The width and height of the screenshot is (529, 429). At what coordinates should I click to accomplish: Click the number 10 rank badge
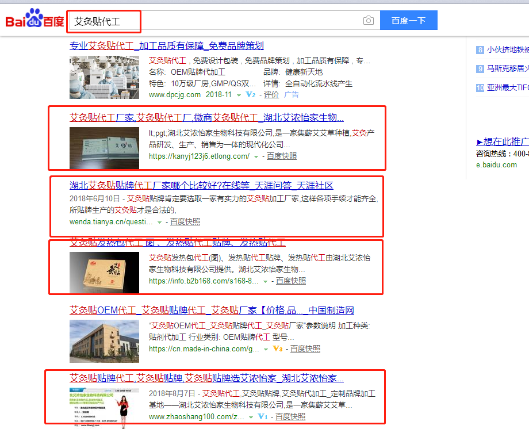[x=480, y=88]
